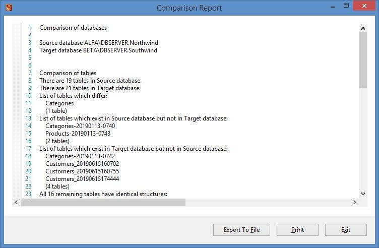Click 'Source database ALFA\DBSERVER.Northwind' line
Image resolution: width=379 pixels, height=248 pixels.
tap(99, 43)
